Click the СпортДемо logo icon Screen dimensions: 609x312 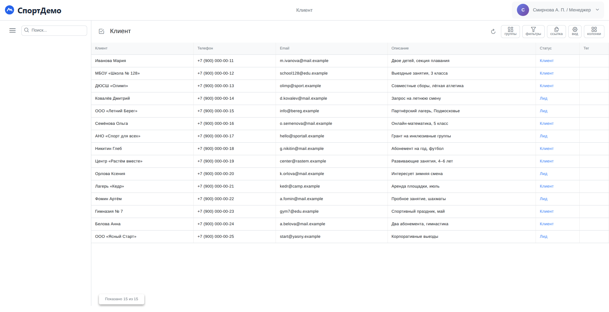[x=10, y=10]
